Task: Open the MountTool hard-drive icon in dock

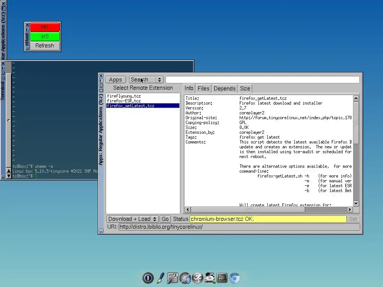Action: tap(210, 278)
